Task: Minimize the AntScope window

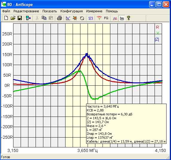Action: point(152,4)
